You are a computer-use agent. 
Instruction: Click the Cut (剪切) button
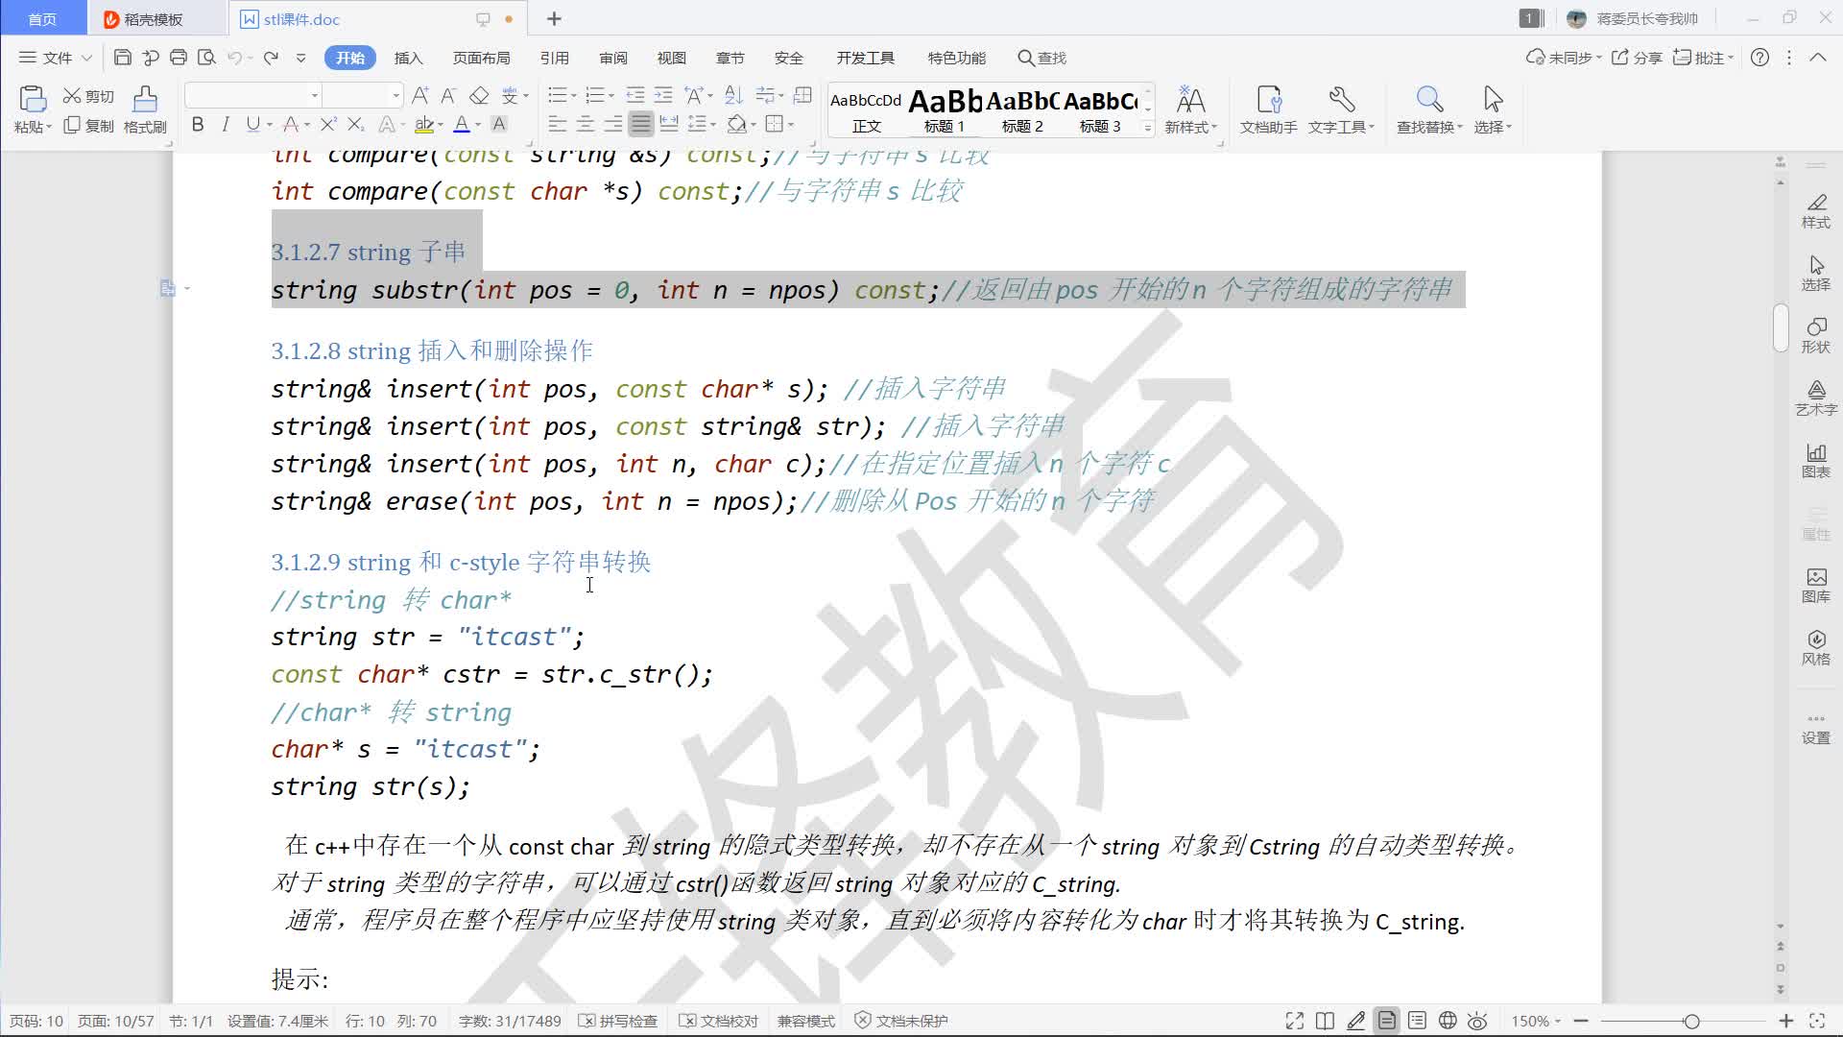88,96
